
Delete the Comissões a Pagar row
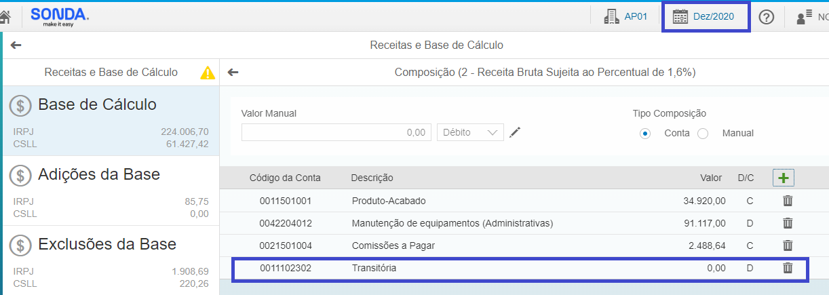pyautogui.click(x=788, y=245)
